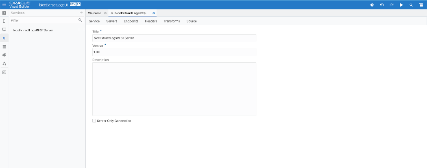Viewport: 427px width, 168px height.
Task: Click the Undo arrow icon
Action: [x=382, y=4]
